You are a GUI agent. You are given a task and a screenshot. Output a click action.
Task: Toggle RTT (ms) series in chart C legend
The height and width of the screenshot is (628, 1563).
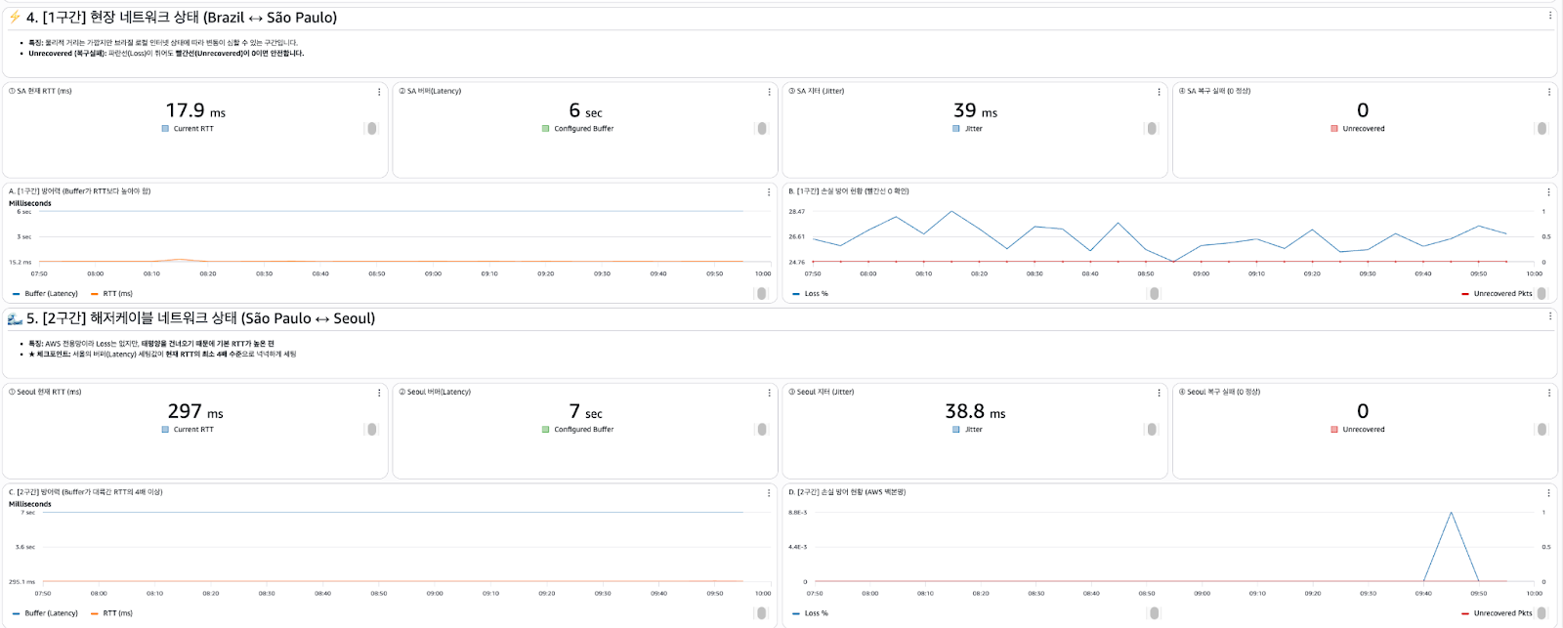117,613
